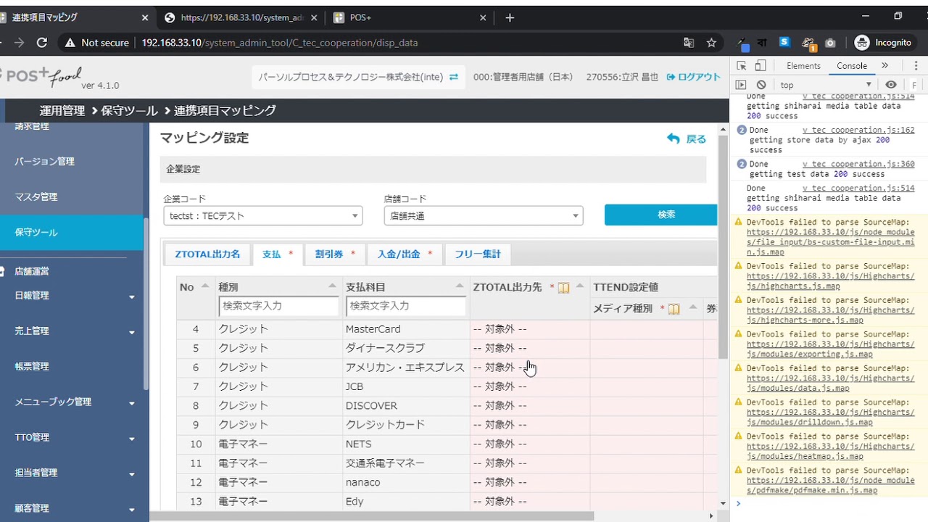Click the table's vertical scrollbar thumb
This screenshot has width=928, height=522.
pos(723,246)
